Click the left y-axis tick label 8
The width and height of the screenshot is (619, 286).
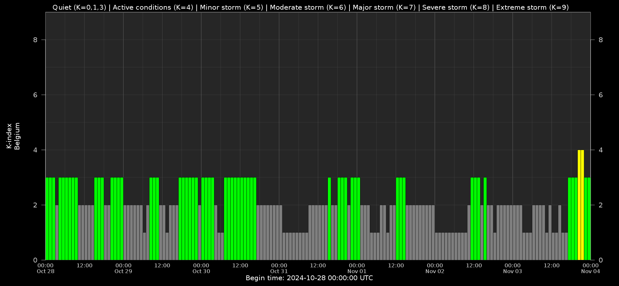[35, 40]
